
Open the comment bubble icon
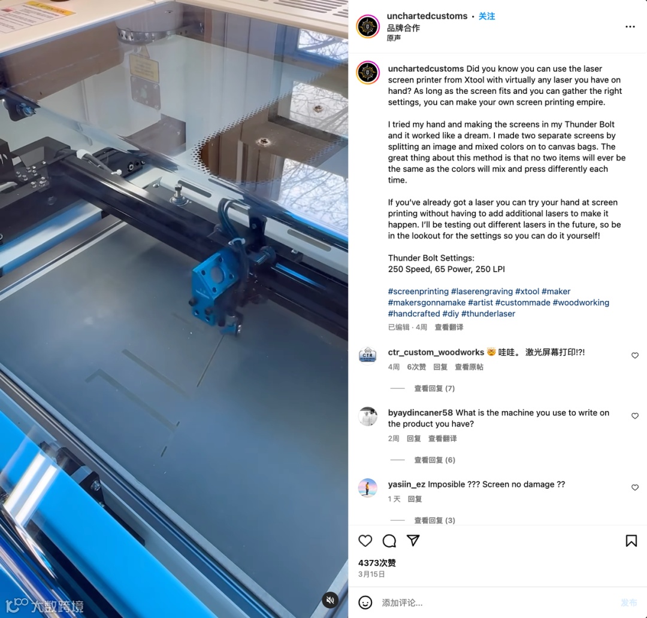coord(389,541)
